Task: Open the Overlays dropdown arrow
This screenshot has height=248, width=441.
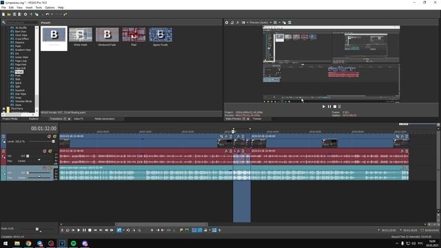Action: [279, 23]
